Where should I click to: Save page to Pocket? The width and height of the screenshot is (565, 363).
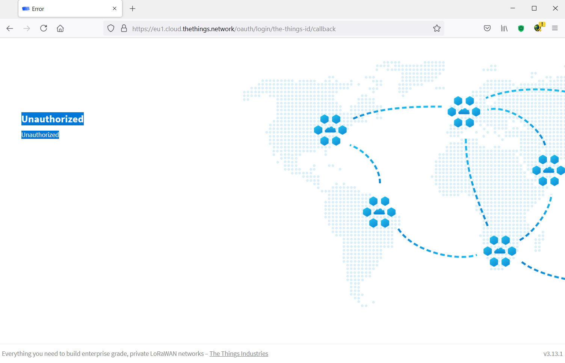pyautogui.click(x=487, y=29)
